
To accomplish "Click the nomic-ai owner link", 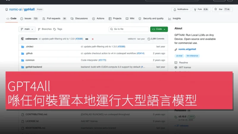I will coord(15,10).
